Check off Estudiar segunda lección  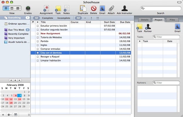38,30
